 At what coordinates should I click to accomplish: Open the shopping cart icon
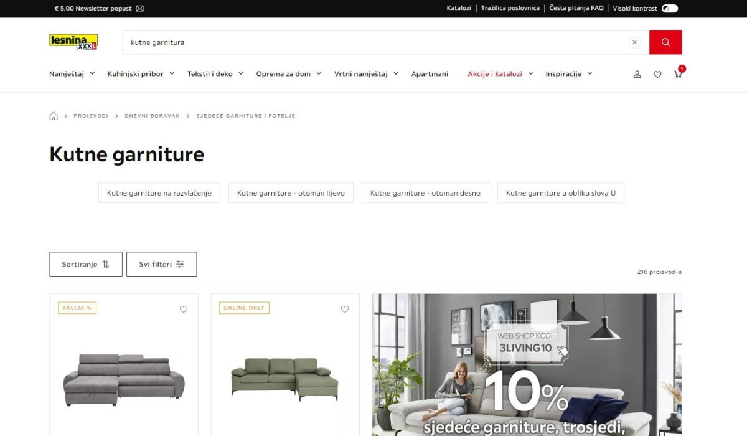coord(678,74)
